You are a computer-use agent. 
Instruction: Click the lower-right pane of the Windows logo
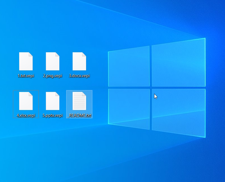178,113
